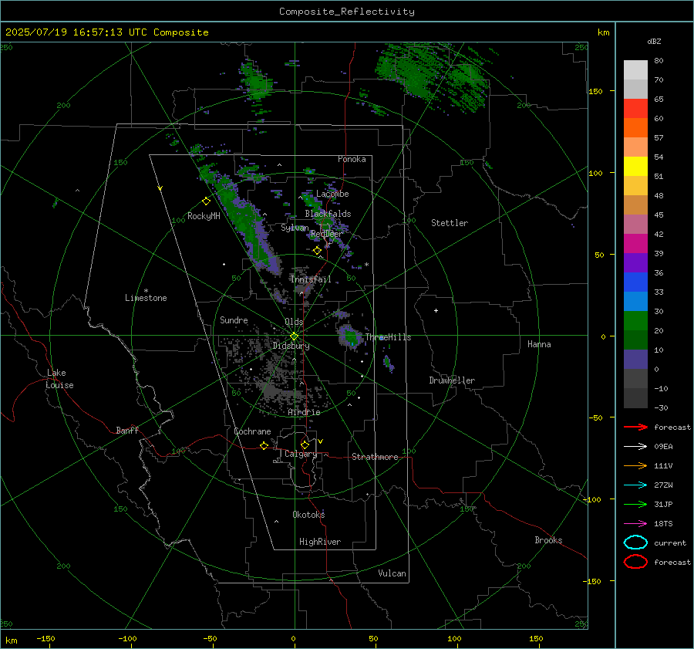Image resolution: width=694 pixels, height=649 pixels.
Task: Click the magenta 18TS arrow icon
Action: (x=635, y=524)
